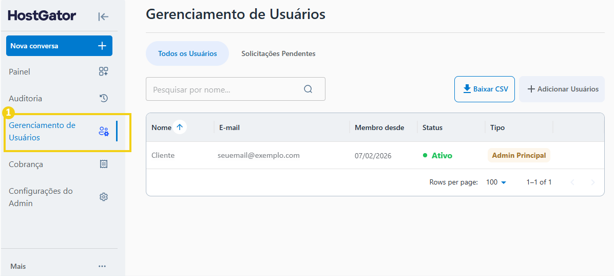The height and width of the screenshot is (276, 614).
Task: Open the Rows per page 100 dropdown
Action: point(496,182)
